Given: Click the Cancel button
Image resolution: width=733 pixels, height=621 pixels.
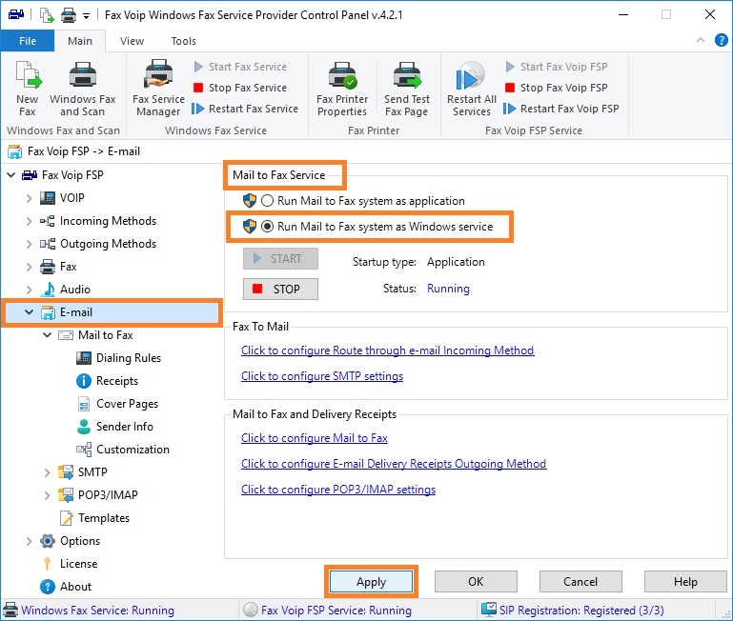Looking at the screenshot, I should click(x=580, y=582).
